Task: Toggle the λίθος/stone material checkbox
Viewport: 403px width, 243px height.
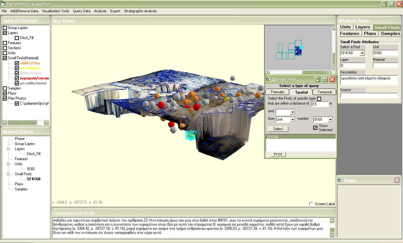Action: coord(17,73)
